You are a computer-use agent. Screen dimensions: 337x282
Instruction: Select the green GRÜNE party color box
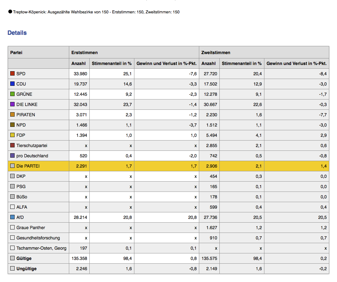pyautogui.click(x=12, y=94)
